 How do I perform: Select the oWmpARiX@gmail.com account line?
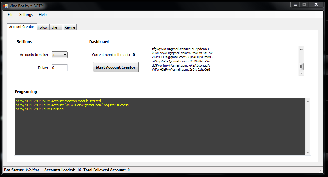click(x=181, y=61)
